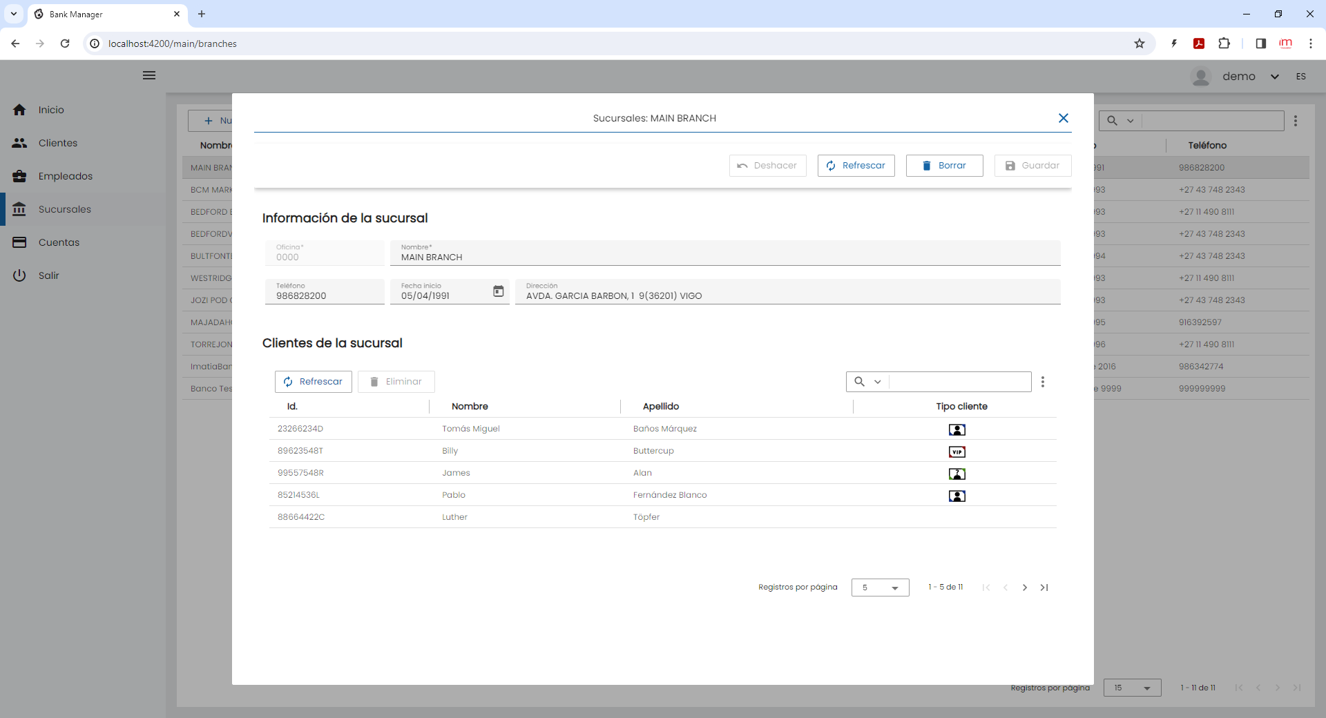Reload the browser page

[x=65, y=43]
